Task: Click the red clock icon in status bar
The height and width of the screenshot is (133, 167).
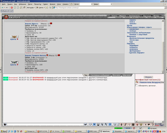Action: (134, 128)
